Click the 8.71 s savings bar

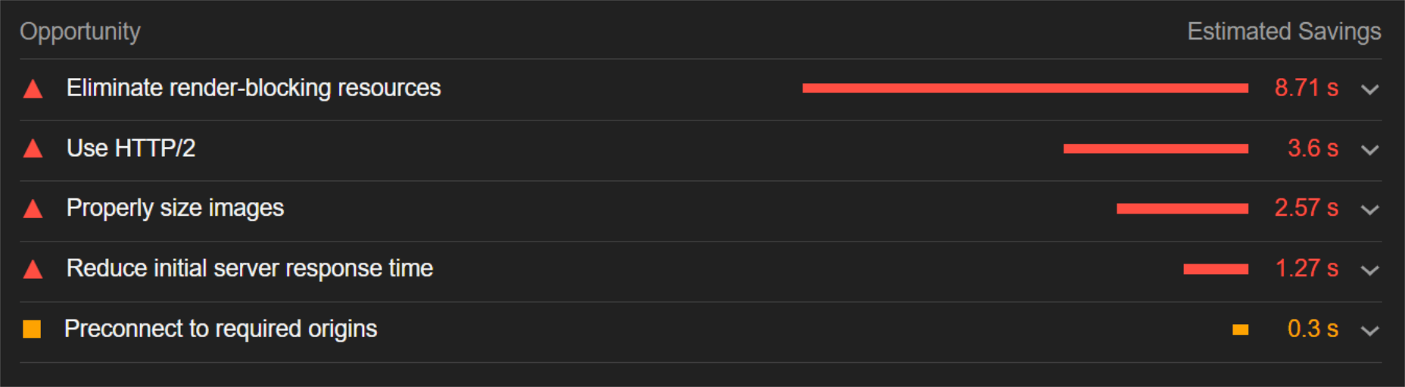(1025, 89)
